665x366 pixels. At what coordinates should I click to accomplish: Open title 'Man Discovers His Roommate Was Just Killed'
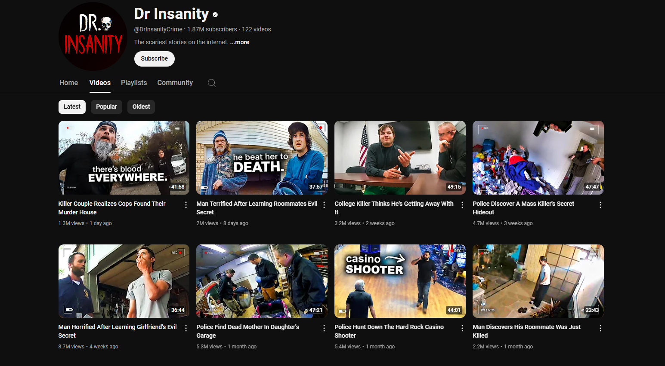pos(527,331)
